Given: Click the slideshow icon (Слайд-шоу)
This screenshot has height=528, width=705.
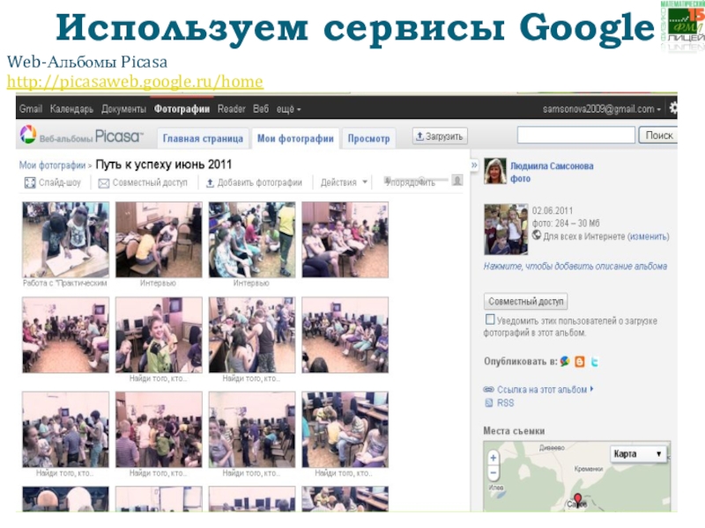Looking at the screenshot, I should [30, 183].
